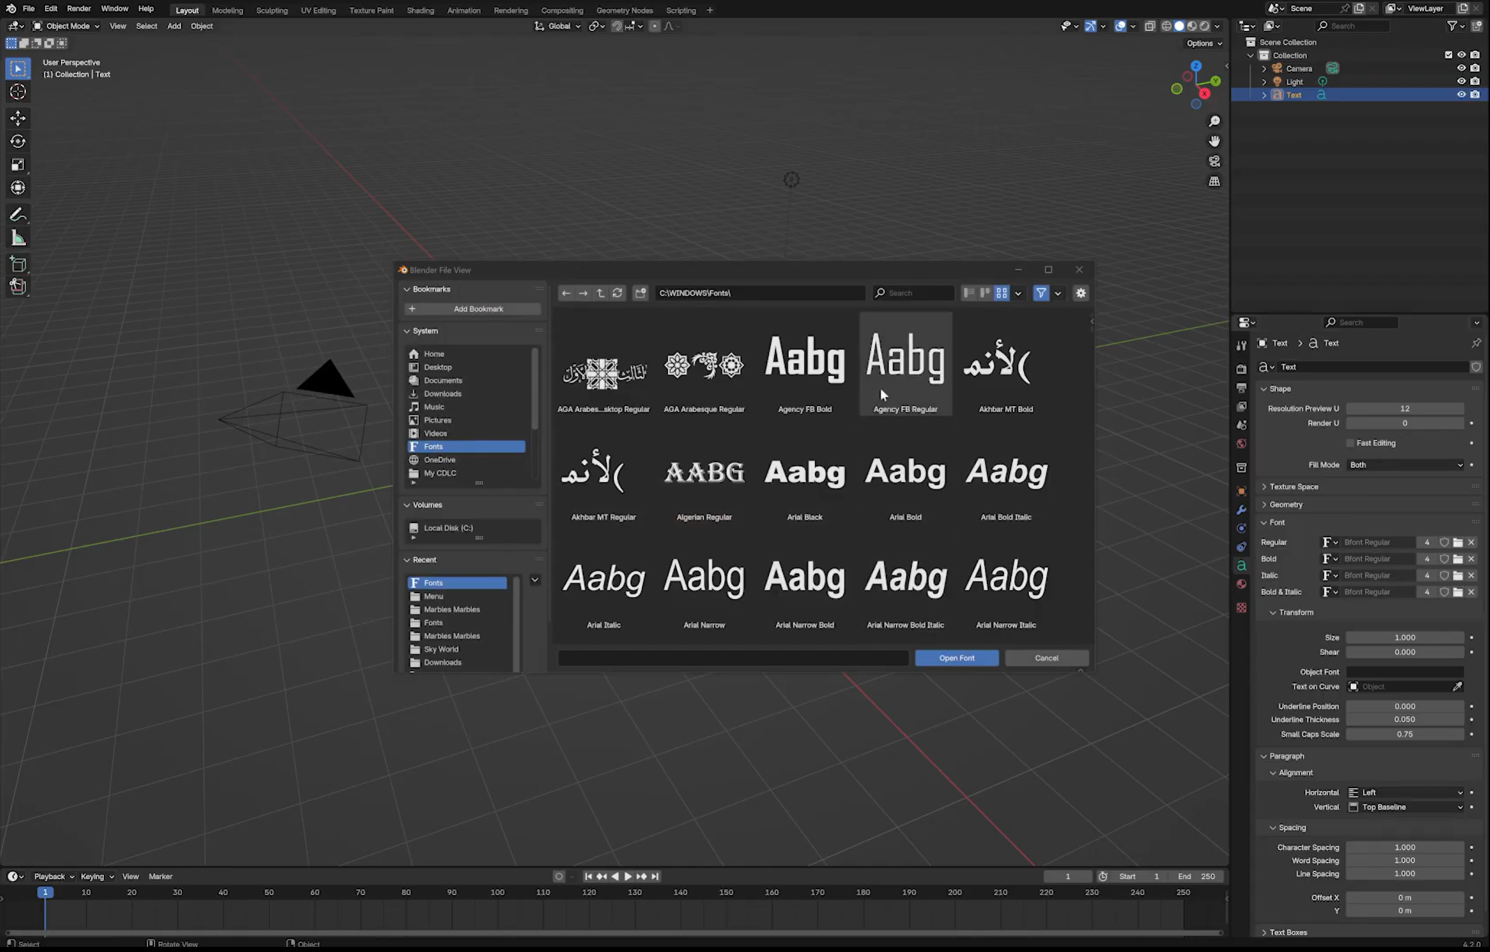Image resolution: width=1490 pixels, height=952 pixels.
Task: Select the 3D Cursor tool
Action: pyautogui.click(x=18, y=92)
